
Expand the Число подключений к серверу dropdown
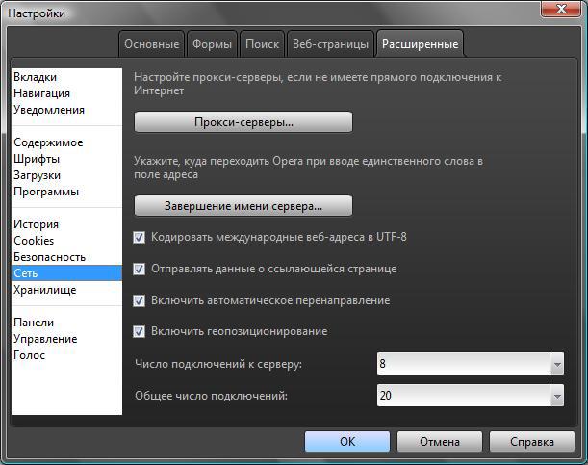point(556,364)
